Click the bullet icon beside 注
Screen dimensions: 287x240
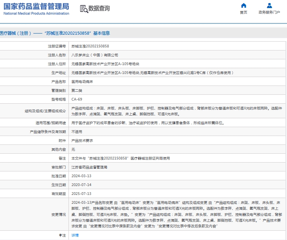(60, 235)
